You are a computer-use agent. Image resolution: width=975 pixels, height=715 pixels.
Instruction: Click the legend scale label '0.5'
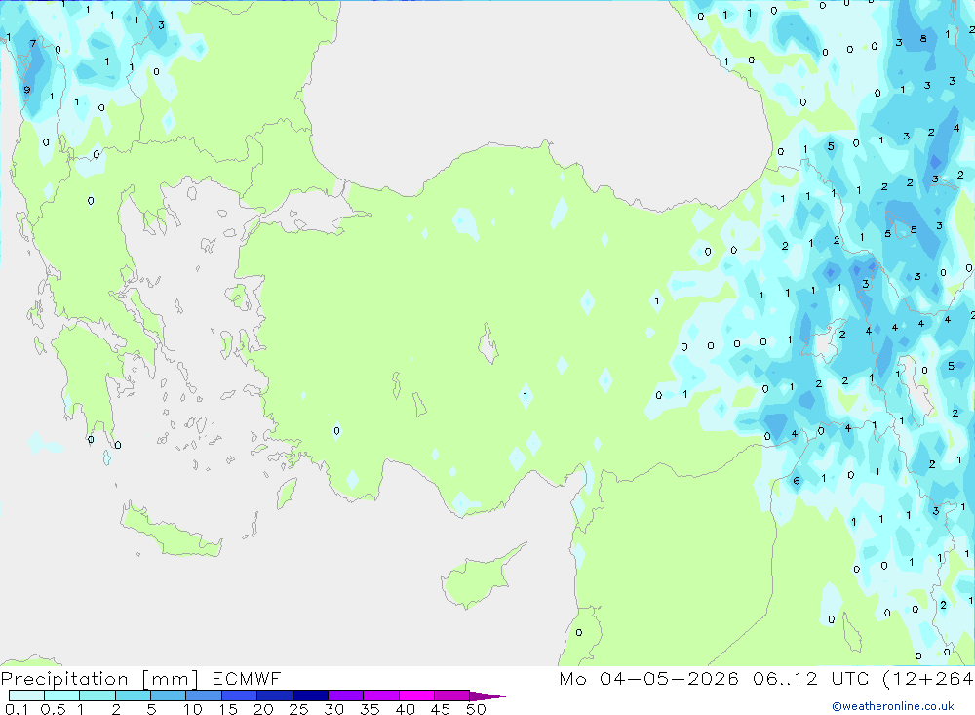coord(53,709)
